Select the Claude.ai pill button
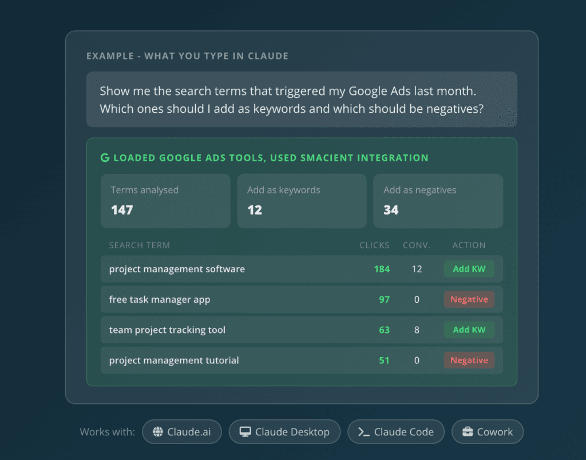The height and width of the screenshot is (460, 586). tap(182, 432)
